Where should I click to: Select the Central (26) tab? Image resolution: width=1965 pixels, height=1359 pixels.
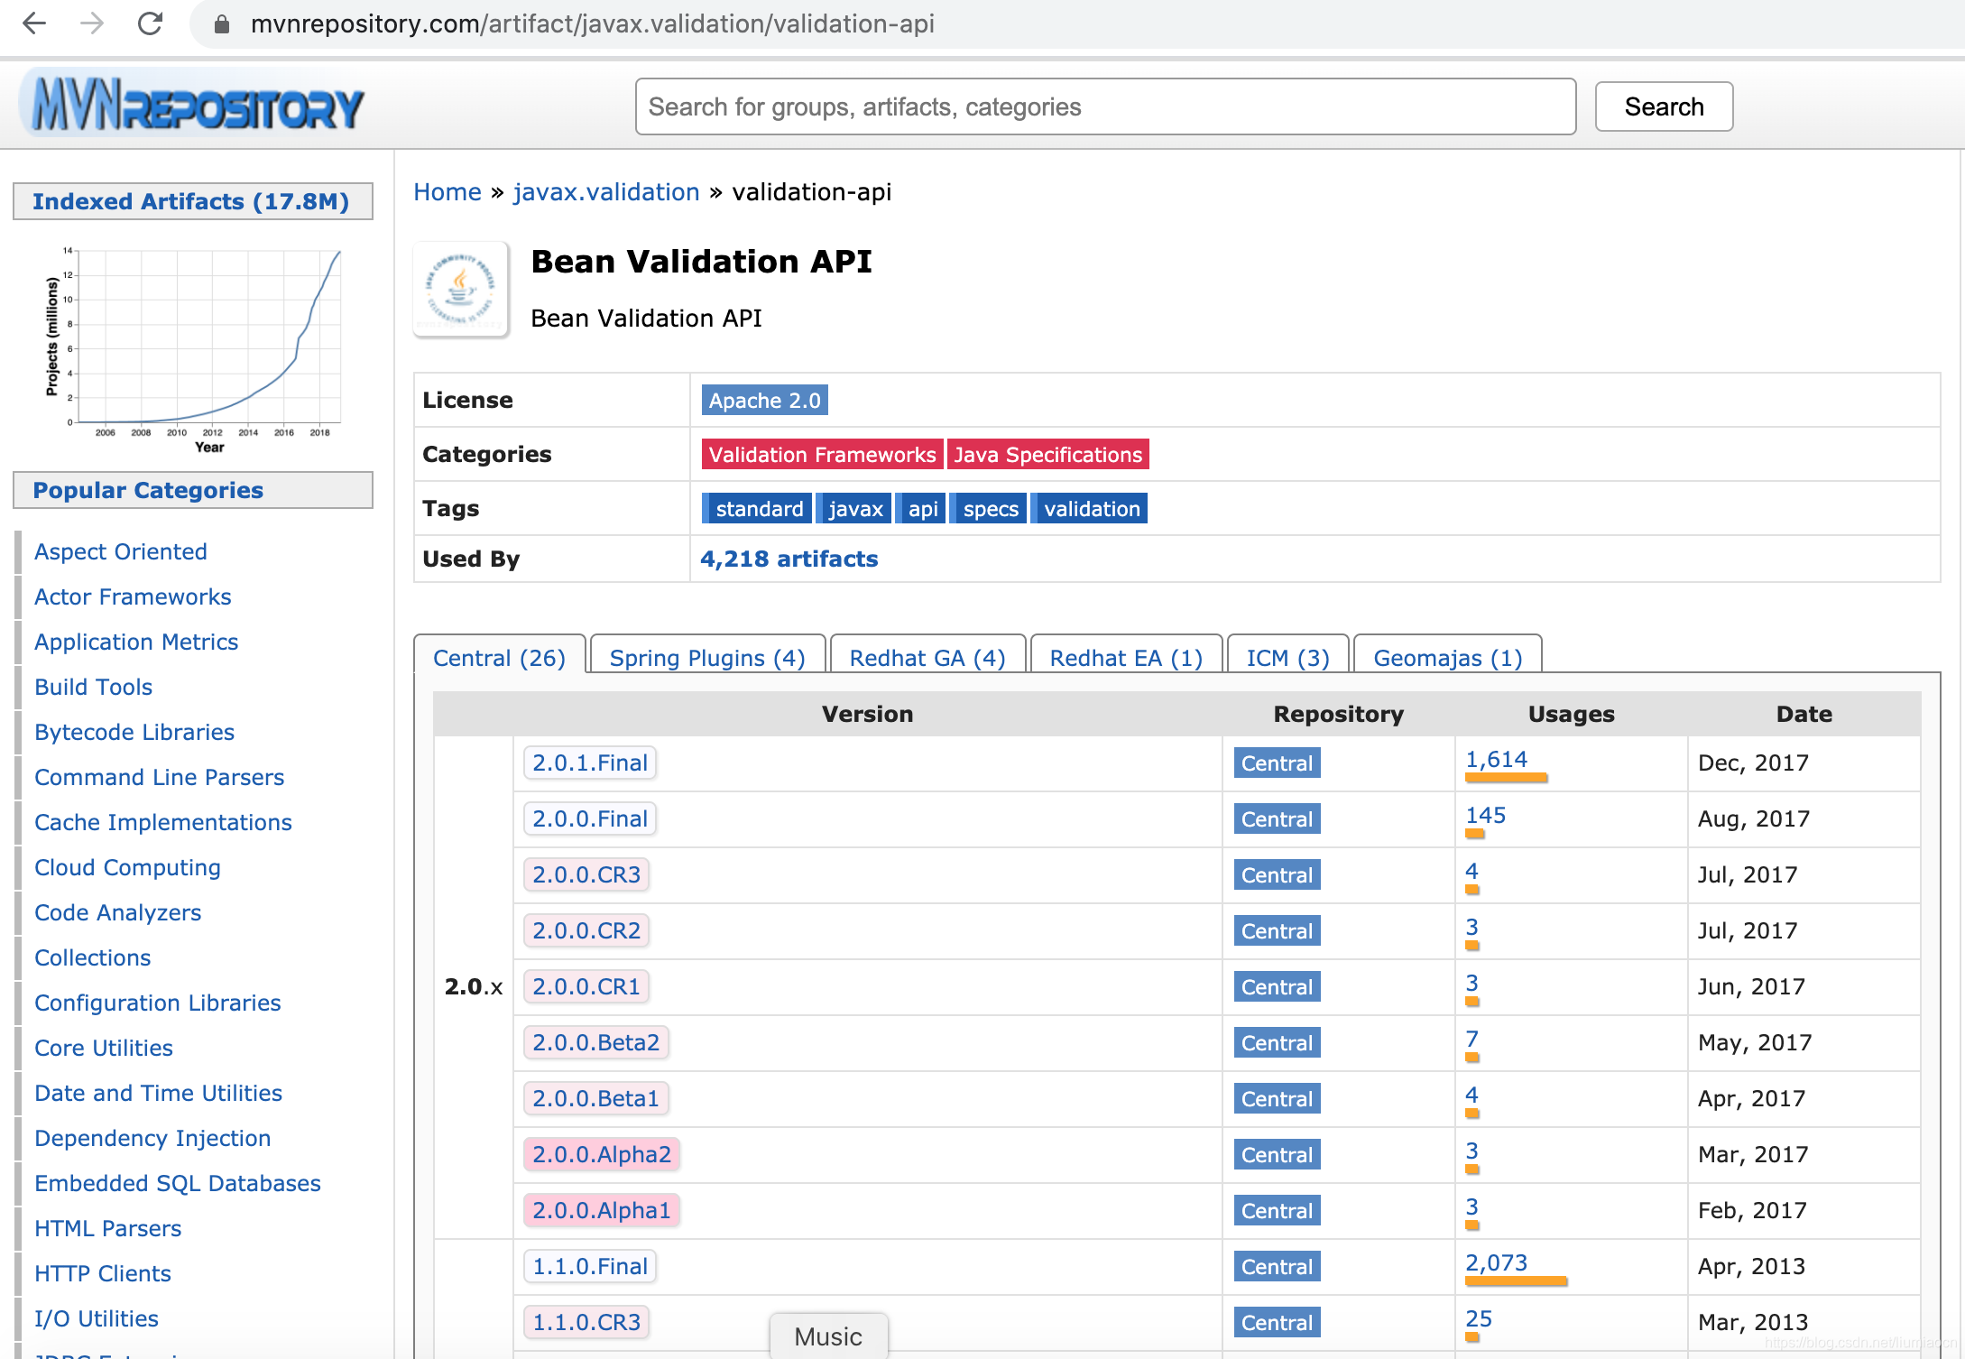tap(499, 657)
